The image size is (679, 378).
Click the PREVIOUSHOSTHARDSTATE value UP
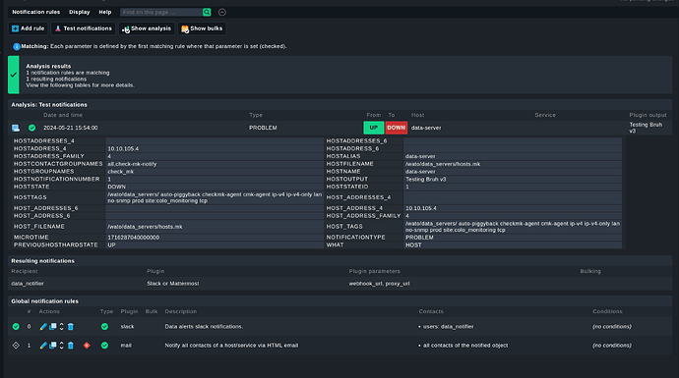112,244
